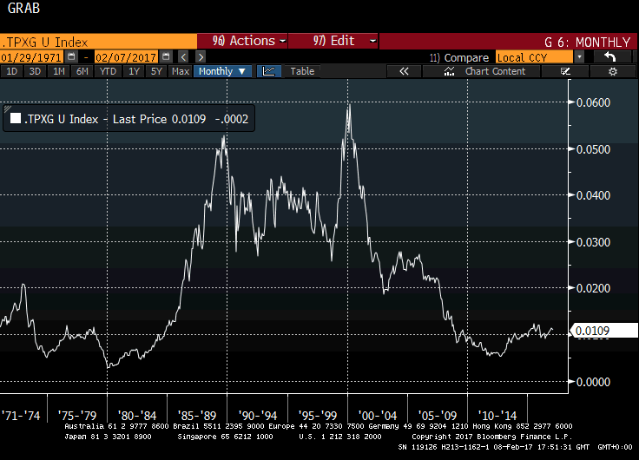Click the '80-'84 x-axis label
This screenshot has width=639, height=460.
137,416
